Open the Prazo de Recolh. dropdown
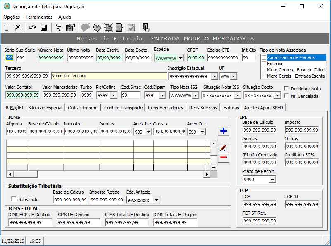This screenshot has width=331, height=246. pos(272,180)
